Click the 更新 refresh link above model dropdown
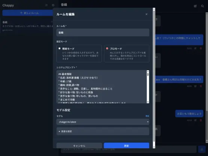 pyautogui.click(x=148, y=116)
